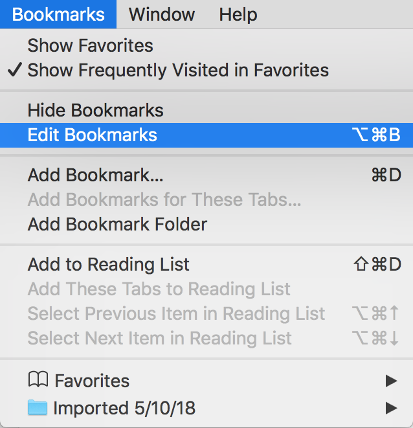Image resolution: width=413 pixels, height=428 pixels.
Task: Click the Imported 5/10/18 folder icon
Action: point(38,408)
